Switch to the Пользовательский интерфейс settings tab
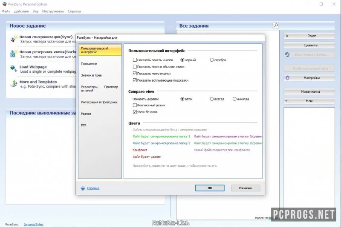The image size is (341, 228). pos(100,50)
